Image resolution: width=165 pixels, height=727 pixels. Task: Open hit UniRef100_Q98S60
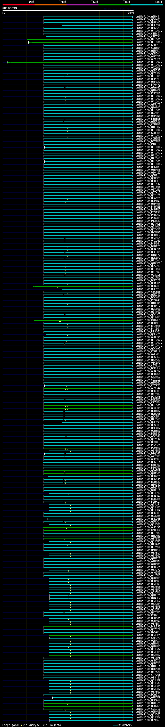148,22
